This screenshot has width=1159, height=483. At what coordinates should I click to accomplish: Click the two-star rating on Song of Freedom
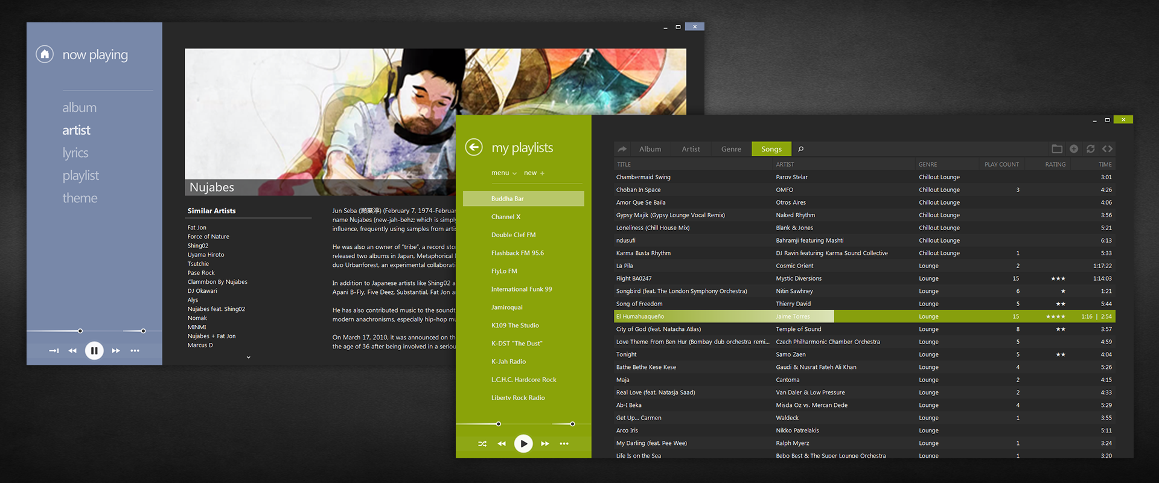1061,304
